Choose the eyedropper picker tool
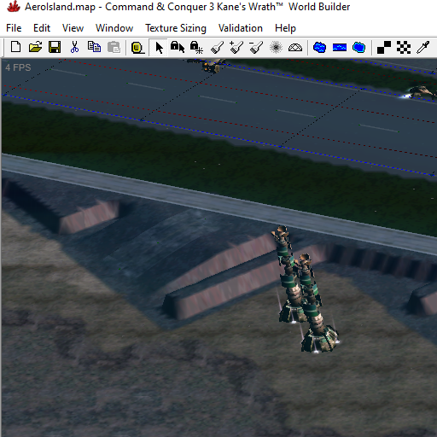Image resolution: width=437 pixels, height=437 pixels. 423,47
